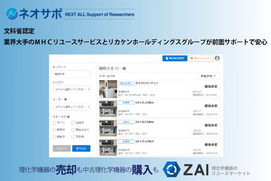This screenshot has height=181, width=271.
Task: Open CH4ガス分析計 title in J262-3C row
Action: [x=145, y=141]
